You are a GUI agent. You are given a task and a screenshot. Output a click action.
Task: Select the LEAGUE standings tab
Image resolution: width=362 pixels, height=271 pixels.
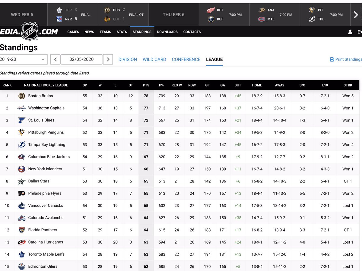point(214,59)
